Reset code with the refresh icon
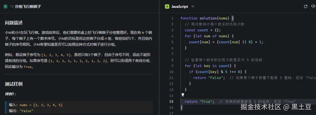Image resolution: width=316 pixels, height=115 pixels. point(306,6)
